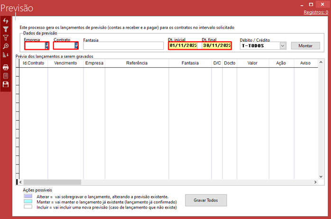Open the Registros: 0 link
The height and width of the screenshot is (219, 331).
(x=315, y=12)
